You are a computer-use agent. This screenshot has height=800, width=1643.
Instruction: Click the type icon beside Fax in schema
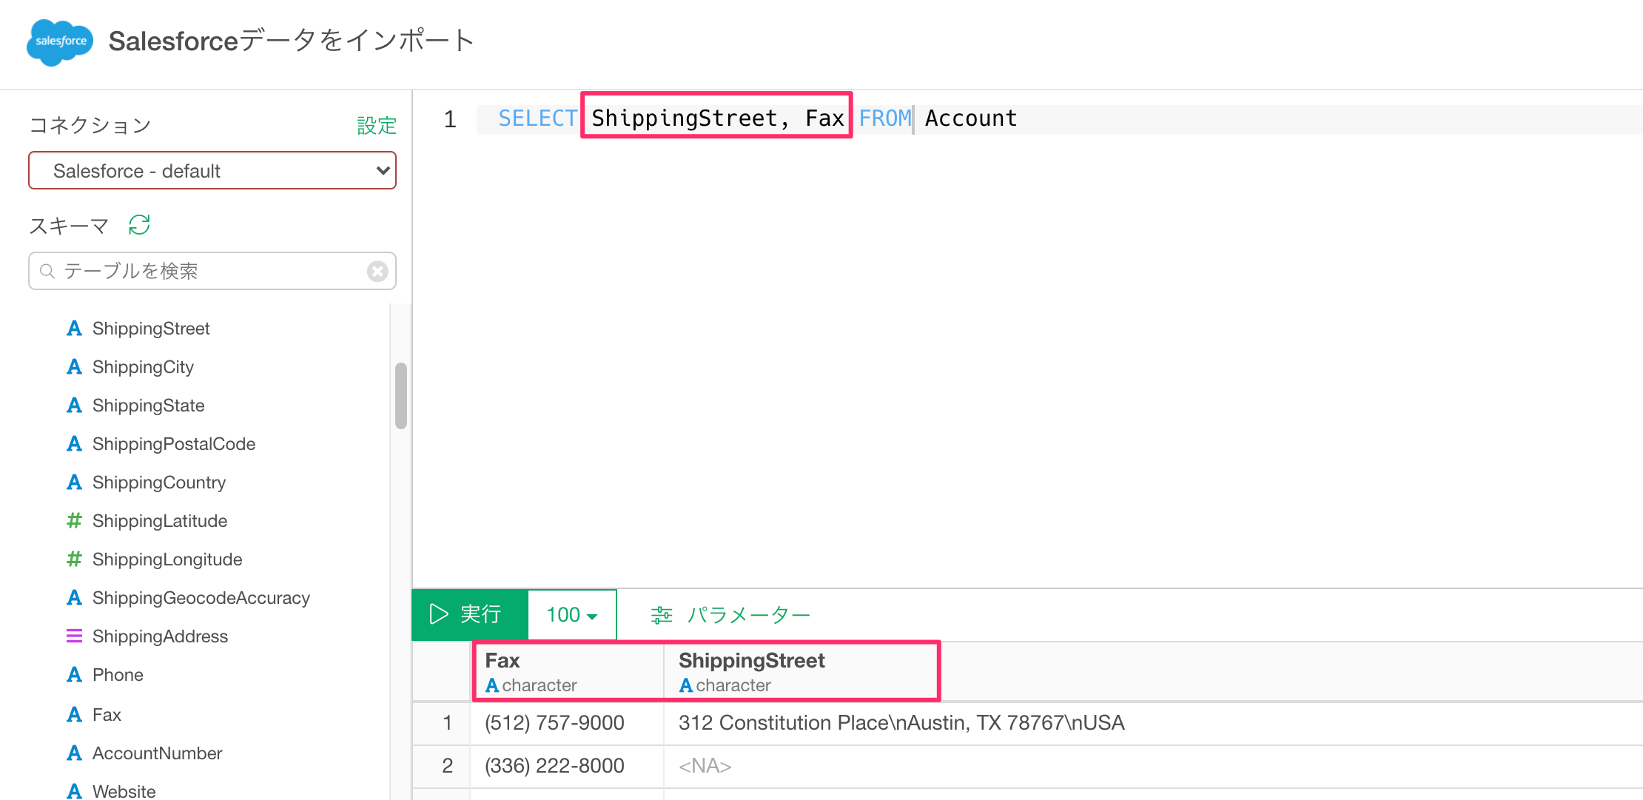click(x=74, y=715)
